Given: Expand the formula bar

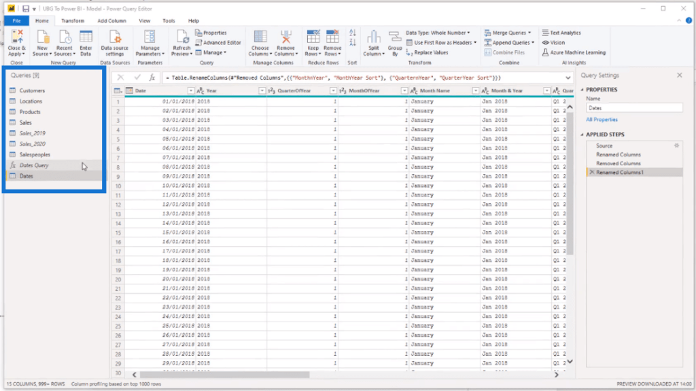Looking at the screenshot, I should coord(568,78).
